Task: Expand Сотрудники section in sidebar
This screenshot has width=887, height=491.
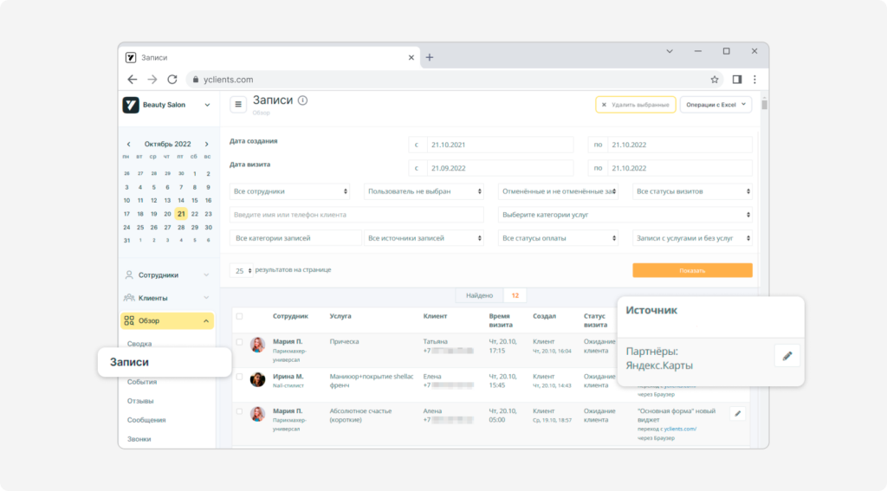Action: pos(167,275)
